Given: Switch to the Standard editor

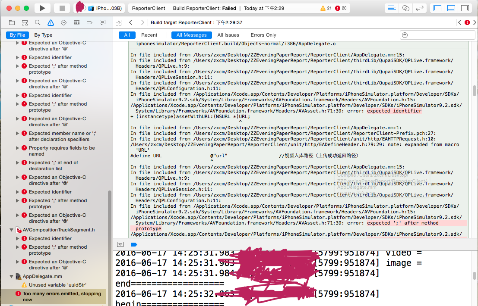Looking at the screenshot, I should 392,8.
